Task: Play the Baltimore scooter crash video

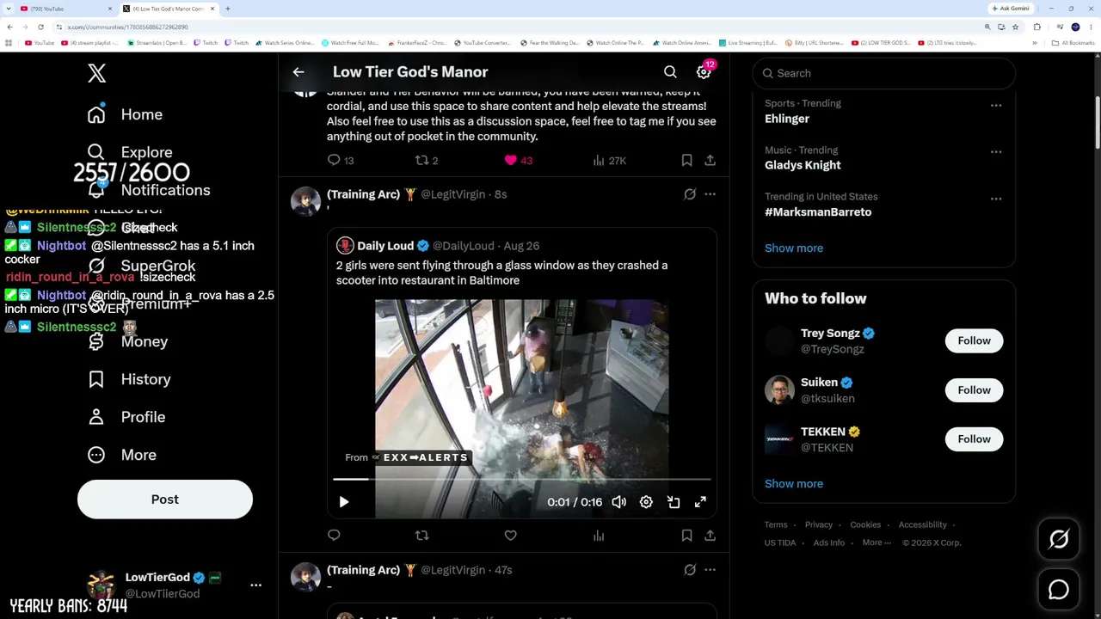Action: [343, 502]
